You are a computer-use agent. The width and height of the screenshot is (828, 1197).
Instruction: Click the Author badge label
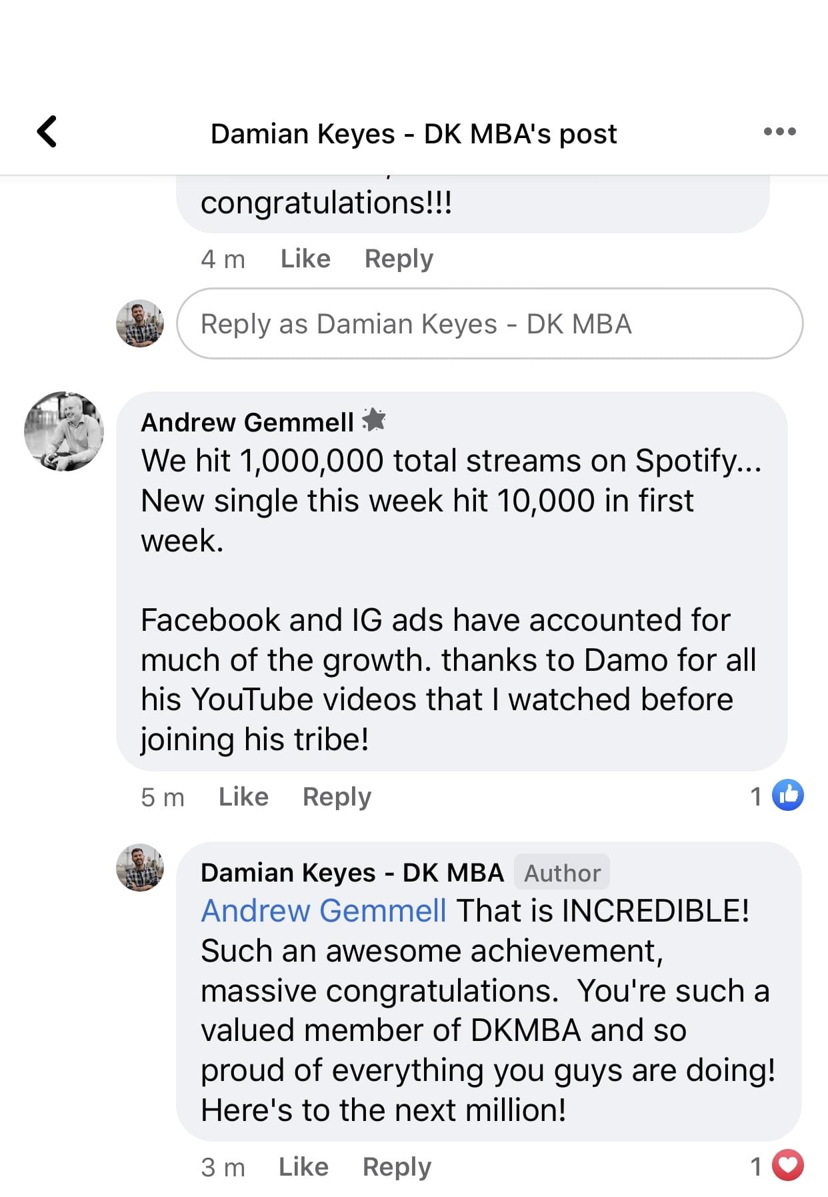coord(562,873)
